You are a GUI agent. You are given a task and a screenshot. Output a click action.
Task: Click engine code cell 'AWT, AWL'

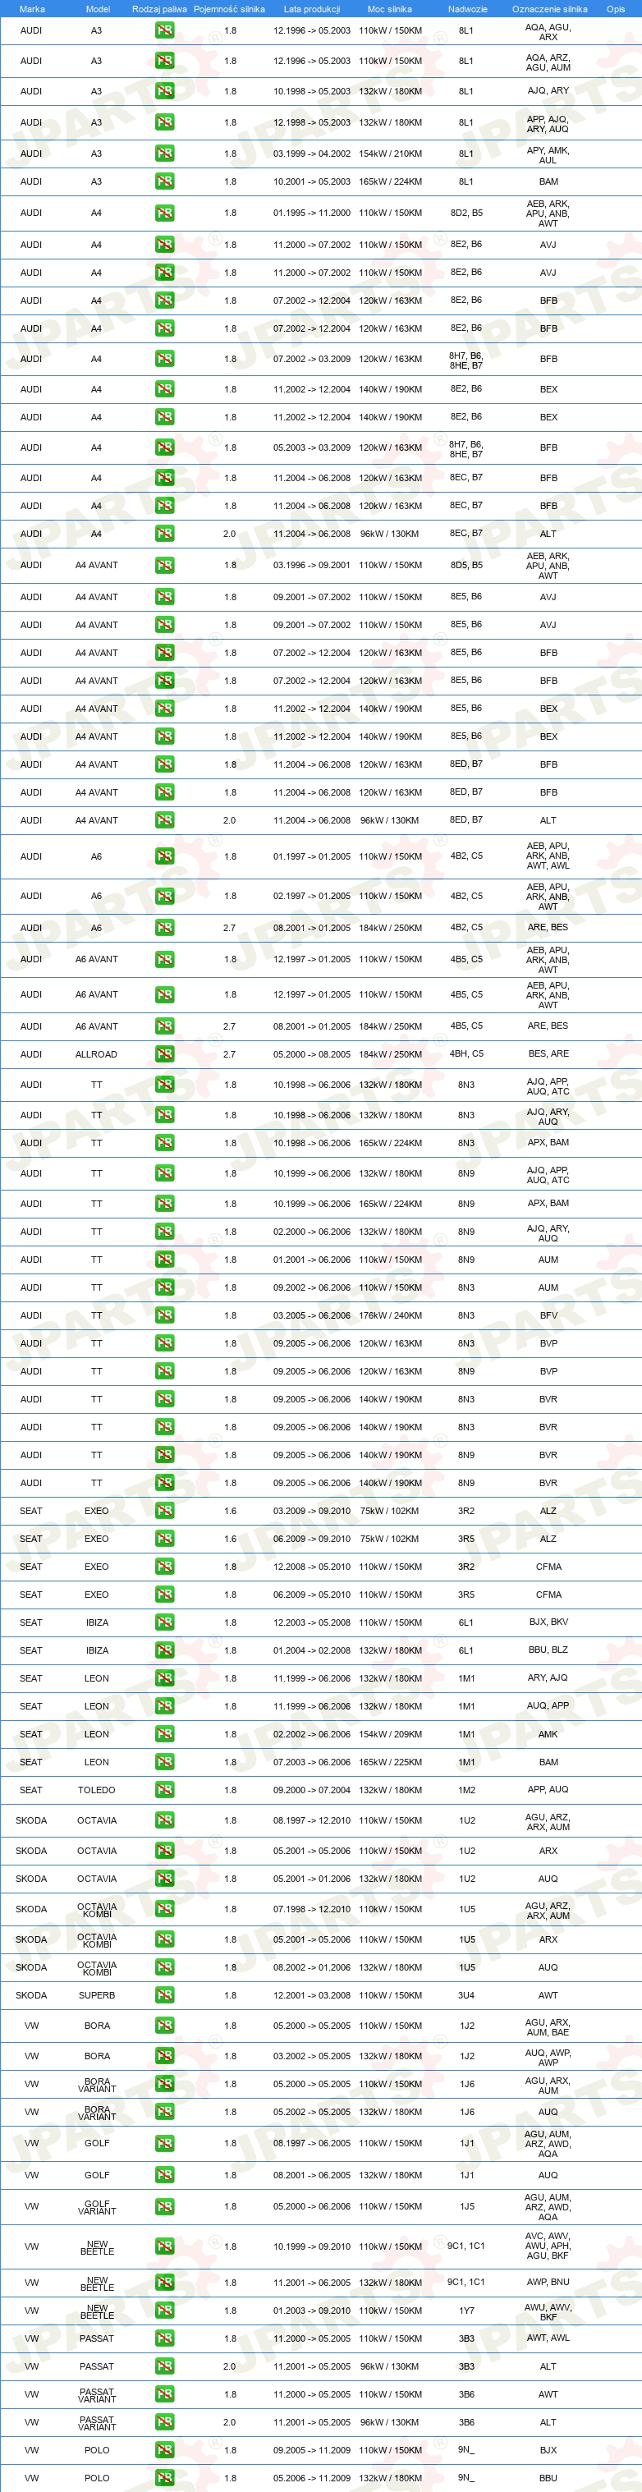click(548, 2338)
